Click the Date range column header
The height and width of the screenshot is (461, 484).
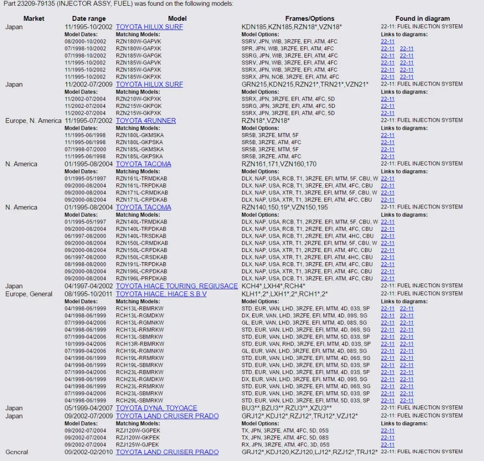pos(89,18)
